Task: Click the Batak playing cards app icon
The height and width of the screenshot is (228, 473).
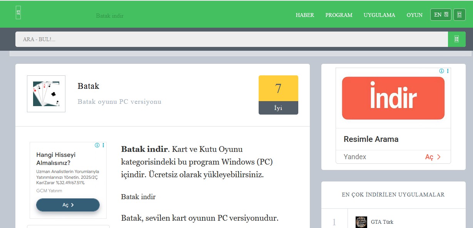Action: [x=46, y=94]
